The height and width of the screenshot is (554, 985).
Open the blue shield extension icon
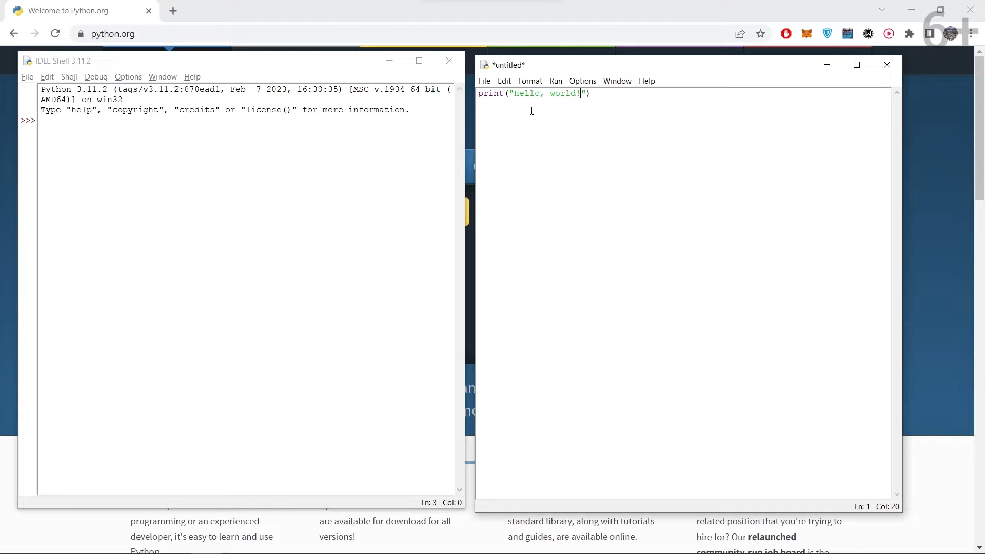[x=827, y=34]
